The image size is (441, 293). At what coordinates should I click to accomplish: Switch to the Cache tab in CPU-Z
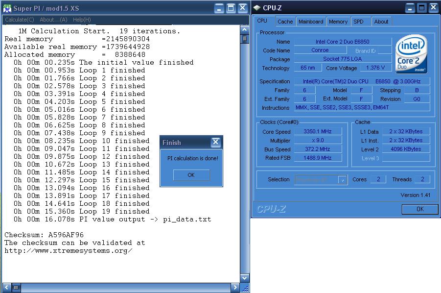(285, 22)
